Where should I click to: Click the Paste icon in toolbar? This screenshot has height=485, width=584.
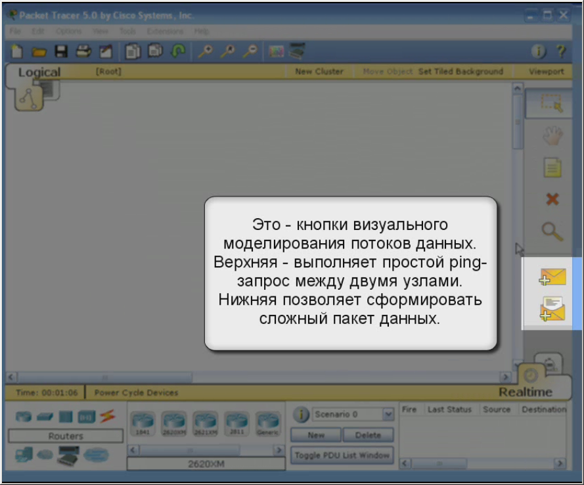[x=155, y=51]
